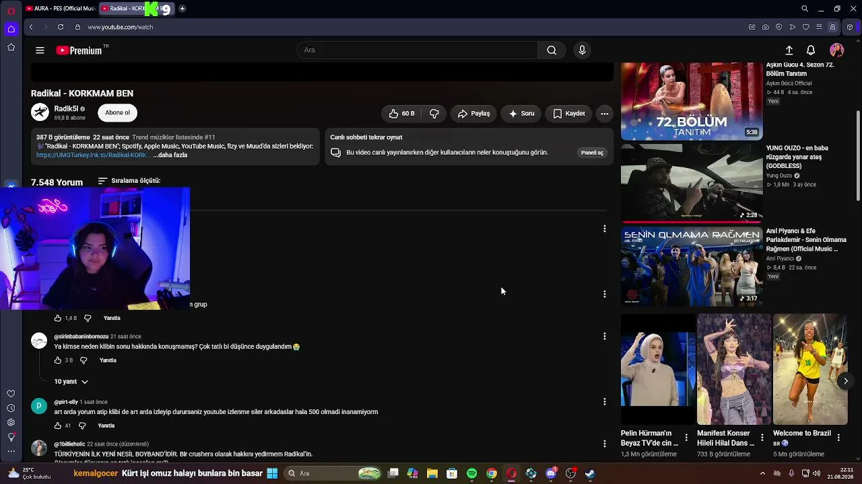
Task: Reload the YouTube page
Action: pos(61,27)
